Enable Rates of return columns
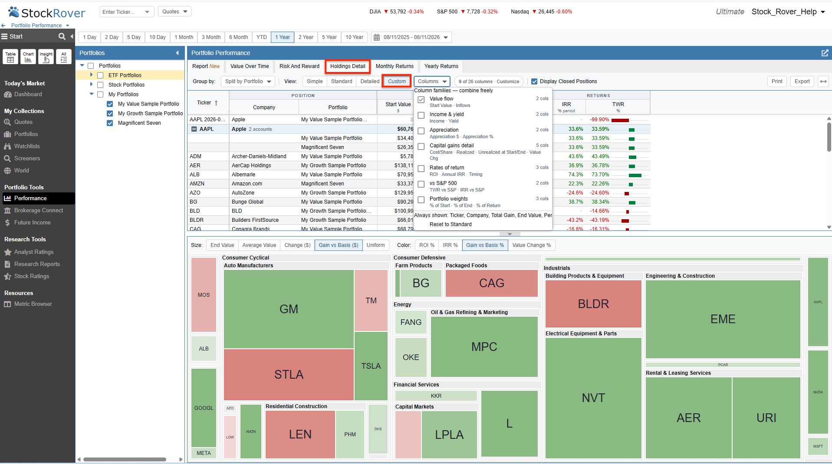 (x=421, y=169)
